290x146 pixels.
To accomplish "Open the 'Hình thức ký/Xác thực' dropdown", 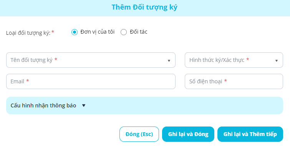I will (x=234, y=60).
